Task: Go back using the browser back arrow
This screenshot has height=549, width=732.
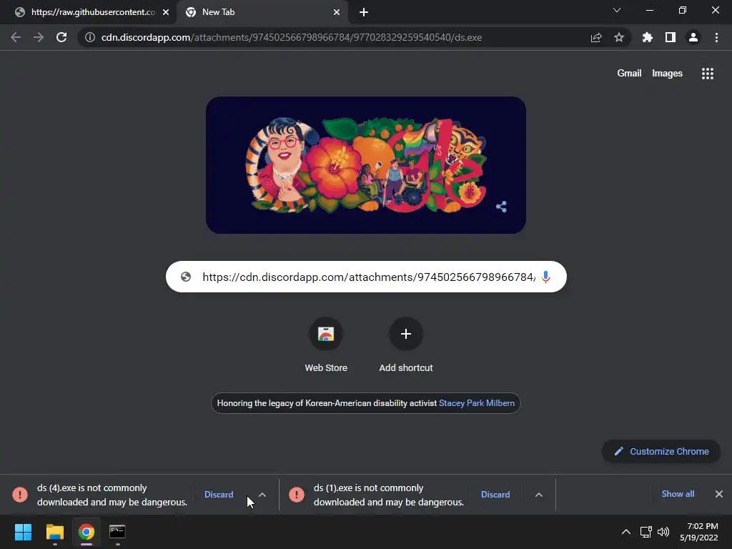Action: click(x=16, y=37)
